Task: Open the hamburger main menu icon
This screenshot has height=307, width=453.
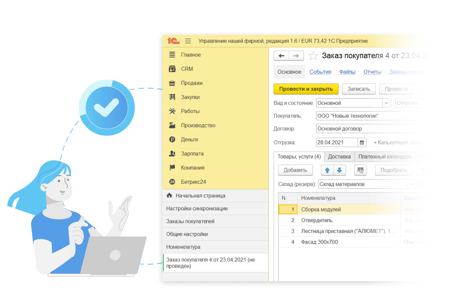Action: pos(188,41)
